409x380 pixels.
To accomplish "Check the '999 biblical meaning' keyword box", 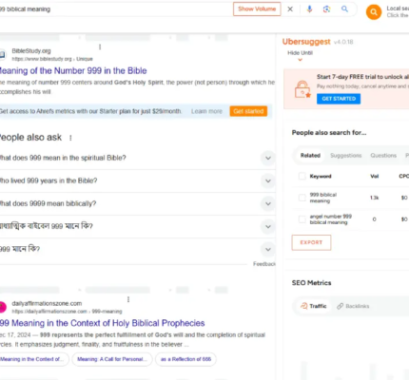I will (x=302, y=198).
